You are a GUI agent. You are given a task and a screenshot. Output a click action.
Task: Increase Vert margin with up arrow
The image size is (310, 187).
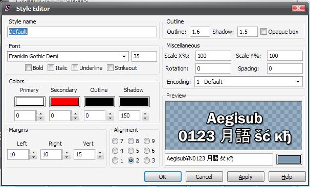point(100,152)
